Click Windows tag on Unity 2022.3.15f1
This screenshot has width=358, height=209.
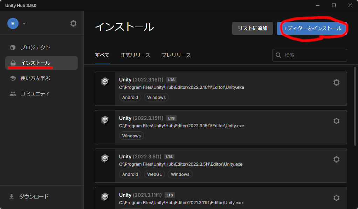131,136
